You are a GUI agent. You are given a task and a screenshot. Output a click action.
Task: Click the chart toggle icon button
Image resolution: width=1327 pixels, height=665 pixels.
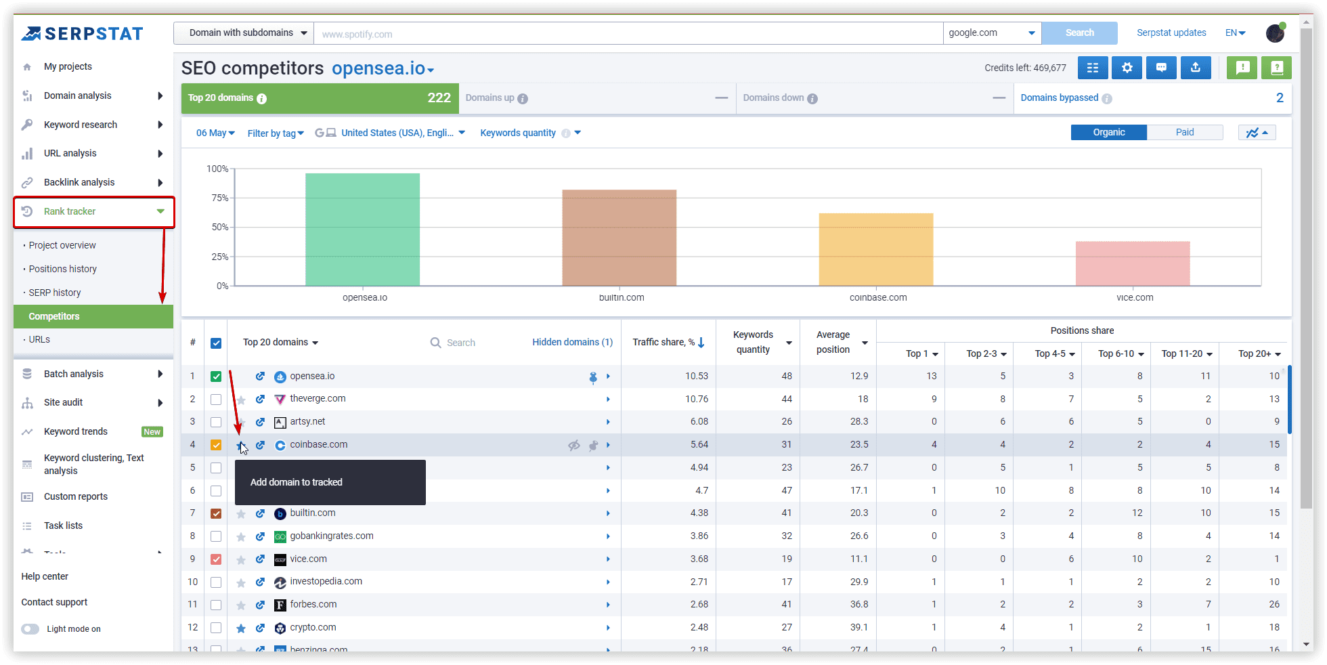pyautogui.click(x=1257, y=133)
